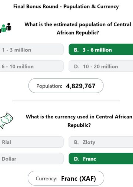Click the 4,829,767 population number
Viewport: 133px width, 187px height.
tap(81, 86)
